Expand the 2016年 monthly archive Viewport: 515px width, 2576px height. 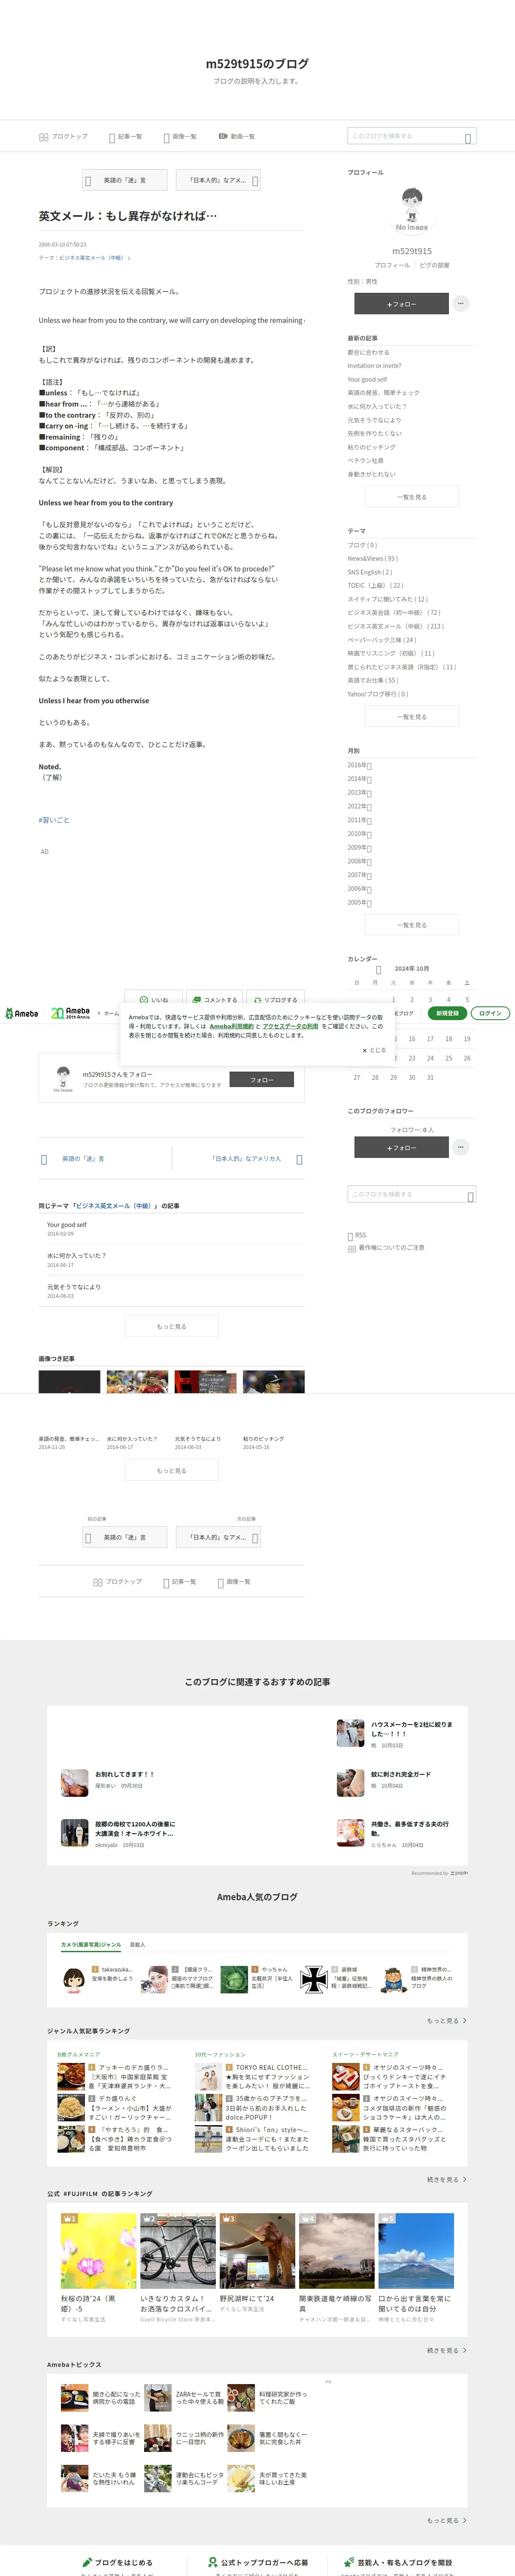pyautogui.click(x=359, y=765)
